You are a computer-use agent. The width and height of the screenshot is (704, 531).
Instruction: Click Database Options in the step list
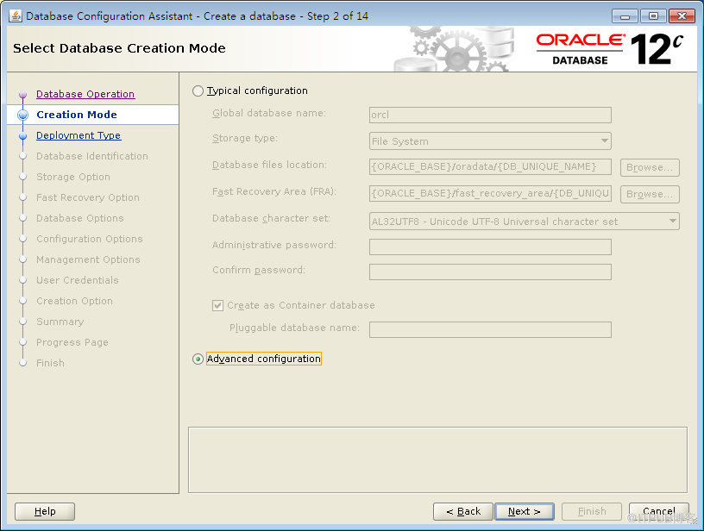80,218
